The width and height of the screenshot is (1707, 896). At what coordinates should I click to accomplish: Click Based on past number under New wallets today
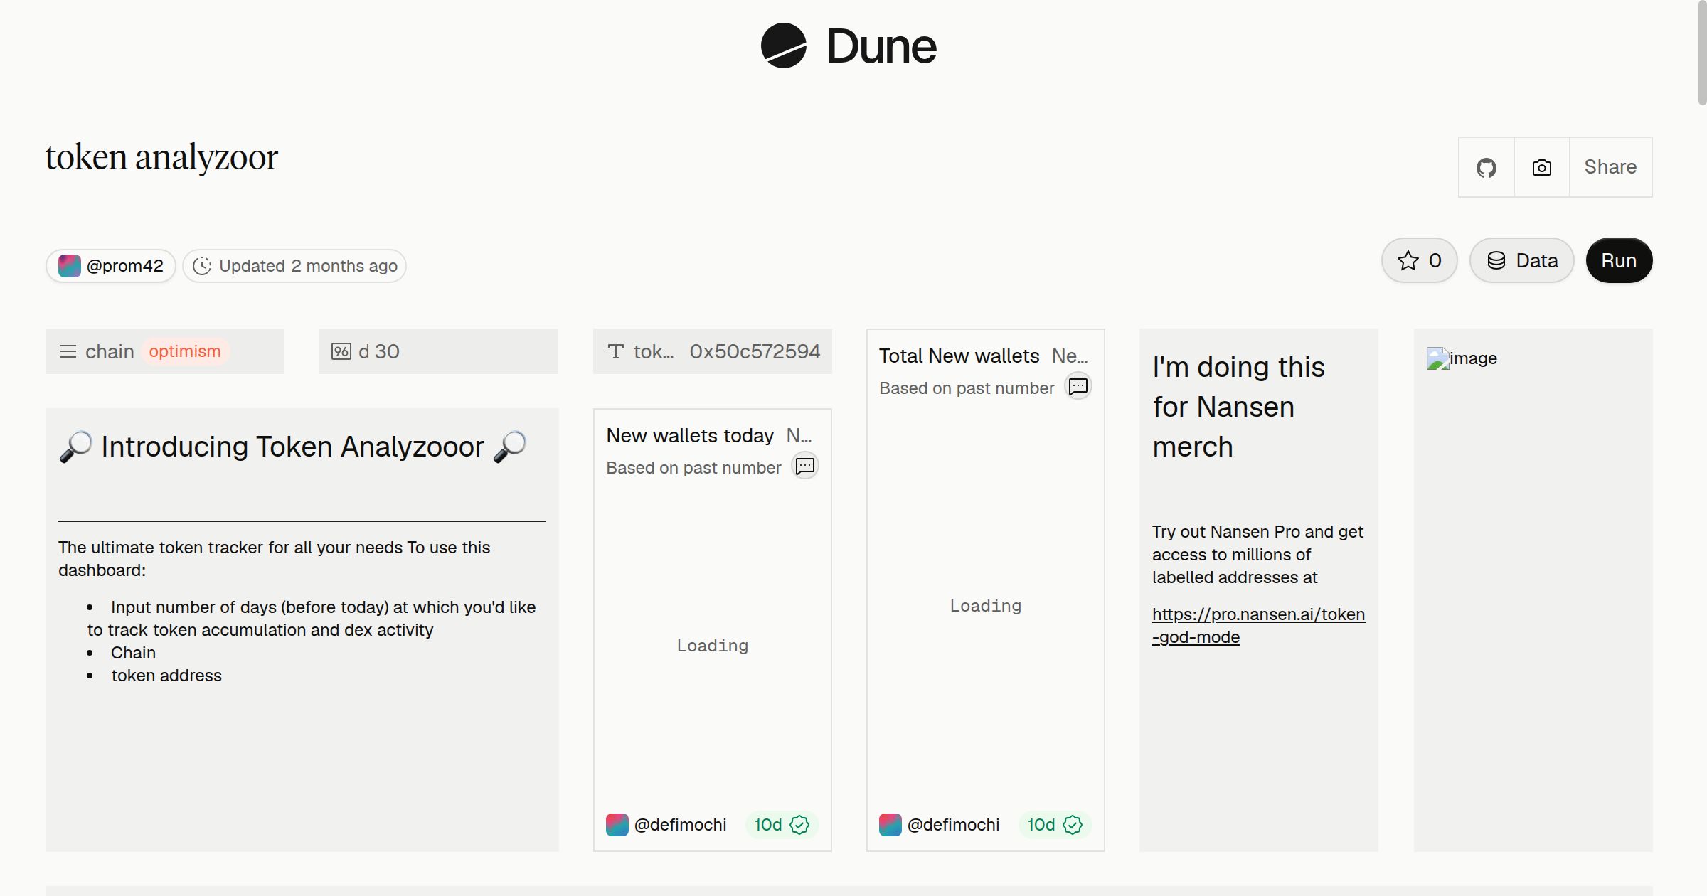(x=693, y=468)
